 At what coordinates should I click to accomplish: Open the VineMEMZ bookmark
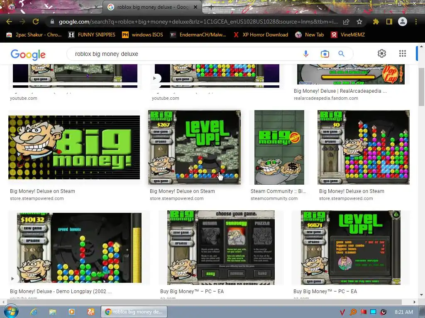pos(348,35)
